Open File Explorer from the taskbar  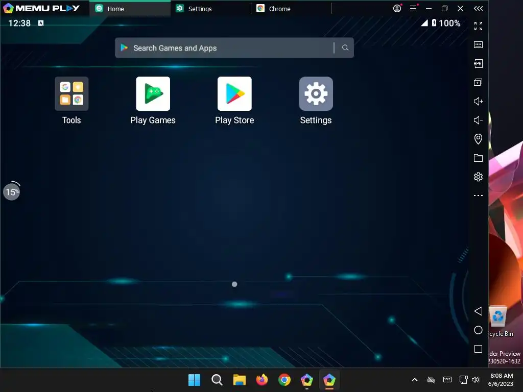tap(239, 380)
